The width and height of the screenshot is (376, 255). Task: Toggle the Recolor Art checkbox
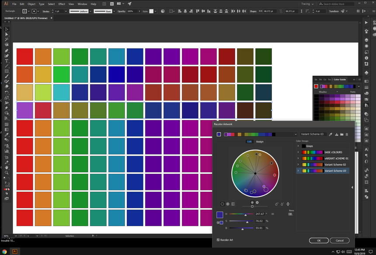(218, 240)
